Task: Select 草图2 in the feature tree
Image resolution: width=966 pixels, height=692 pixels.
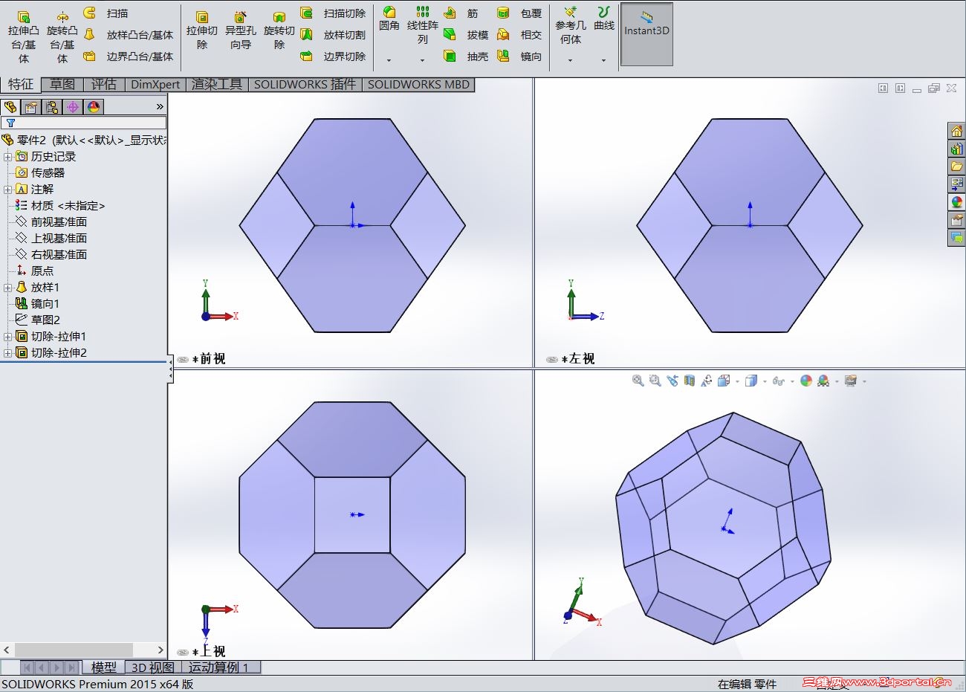Action: tap(38, 320)
